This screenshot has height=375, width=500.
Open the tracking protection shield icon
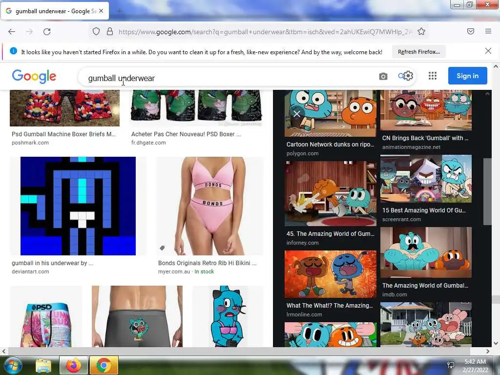coord(96,31)
